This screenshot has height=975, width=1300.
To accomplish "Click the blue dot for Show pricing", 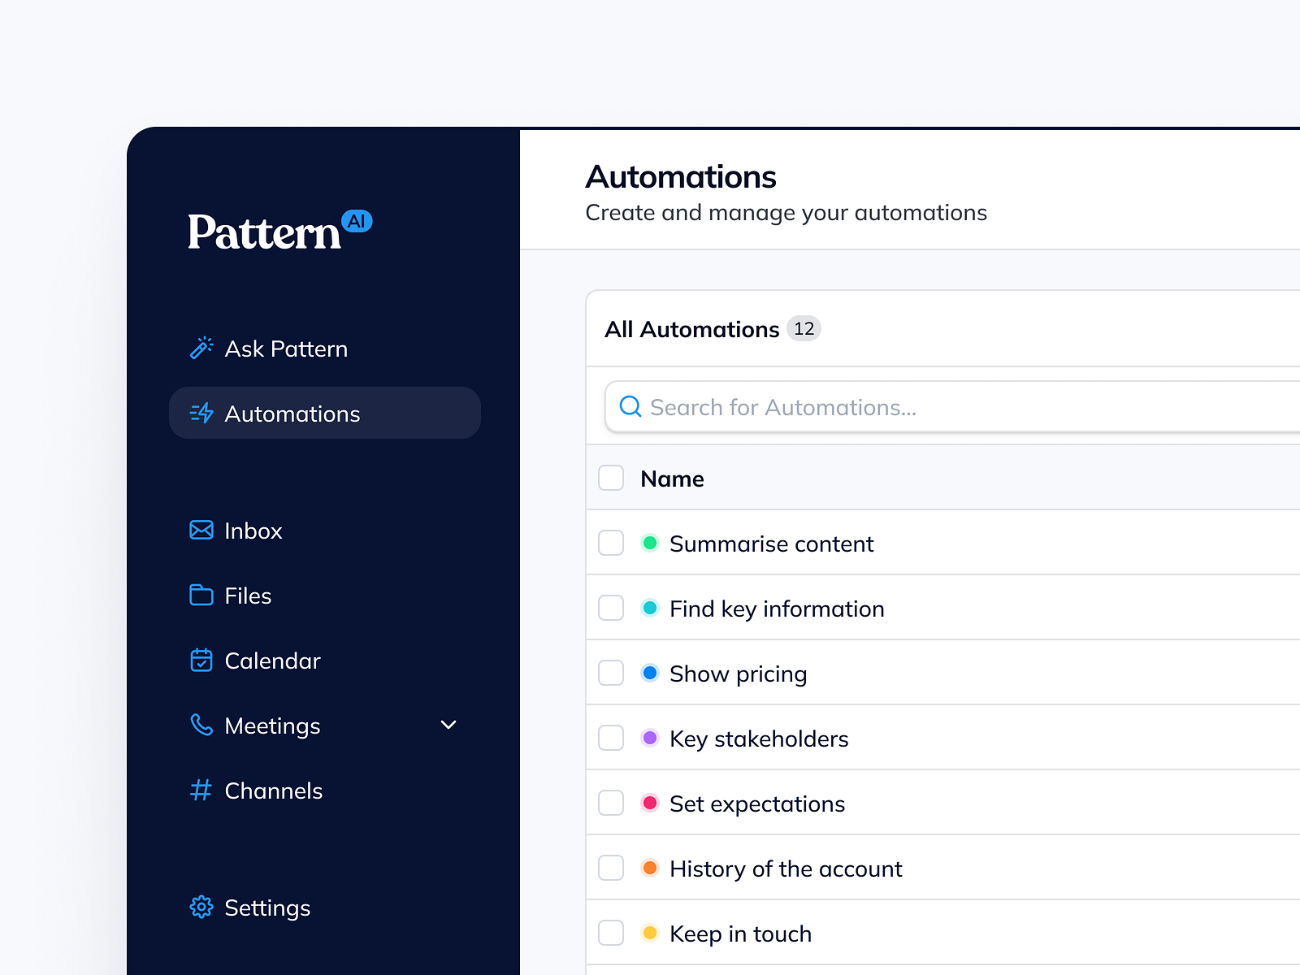I will [x=650, y=673].
